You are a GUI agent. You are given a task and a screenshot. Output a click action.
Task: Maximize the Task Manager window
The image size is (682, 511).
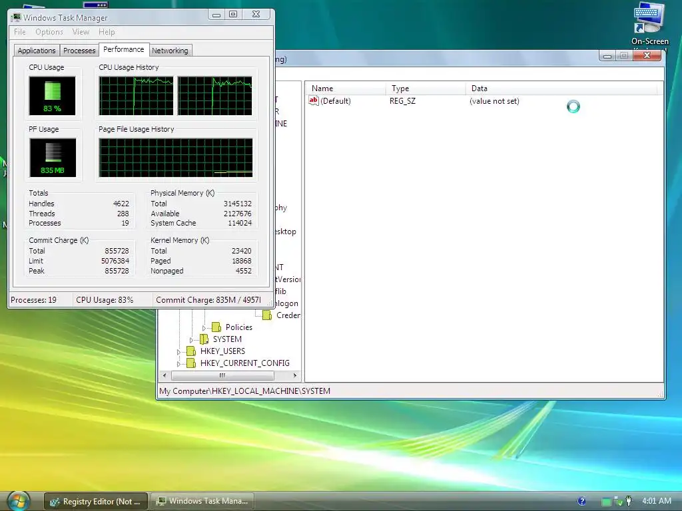point(233,15)
